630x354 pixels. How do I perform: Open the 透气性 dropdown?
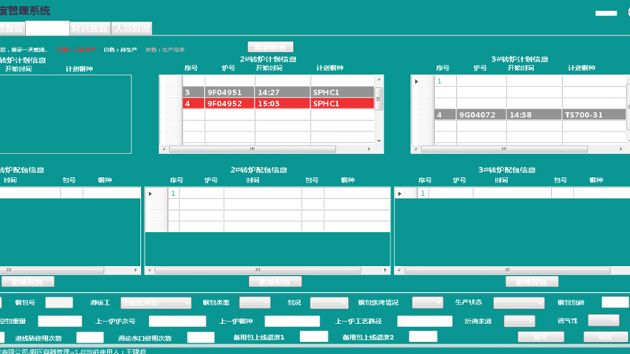614,319
